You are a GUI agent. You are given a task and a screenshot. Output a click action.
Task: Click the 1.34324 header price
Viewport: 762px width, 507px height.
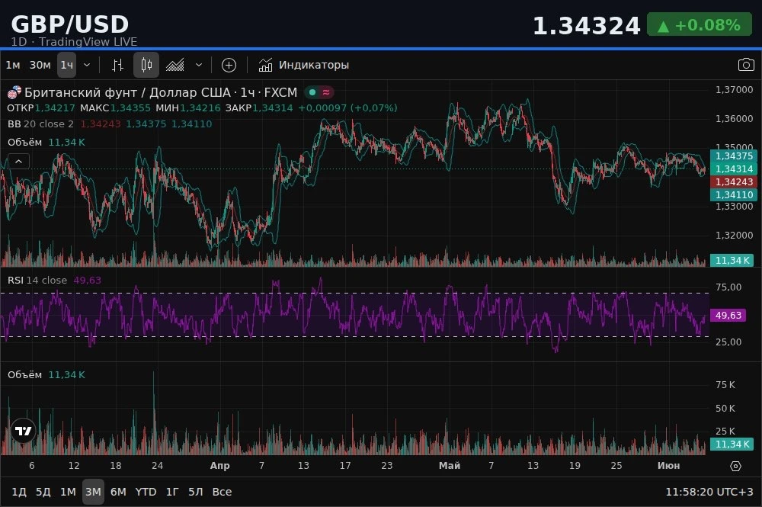(587, 26)
